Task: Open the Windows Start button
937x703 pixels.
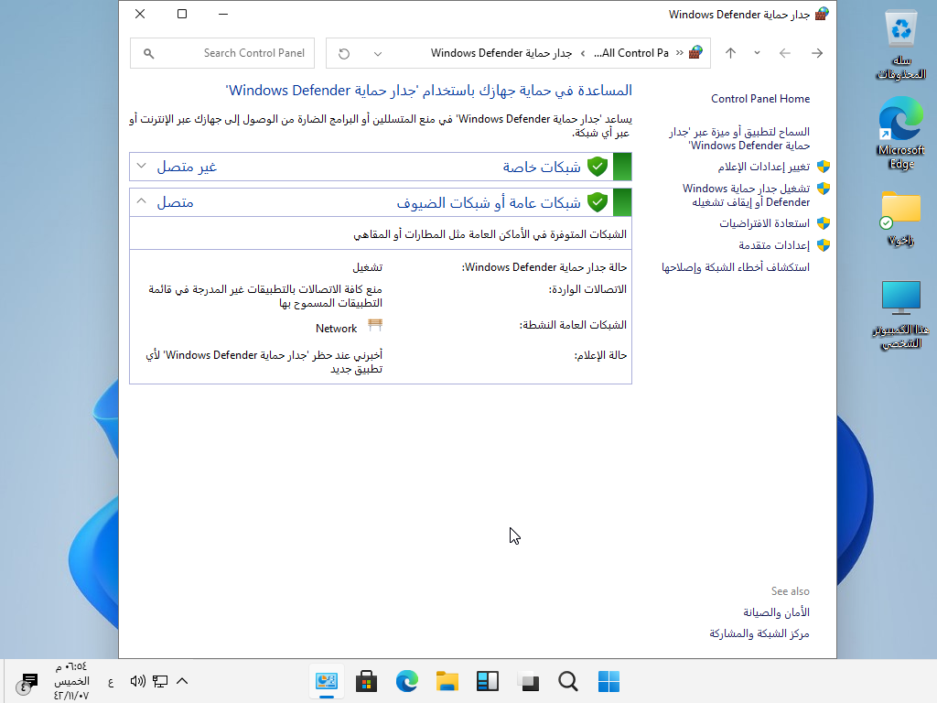Action: point(609,681)
